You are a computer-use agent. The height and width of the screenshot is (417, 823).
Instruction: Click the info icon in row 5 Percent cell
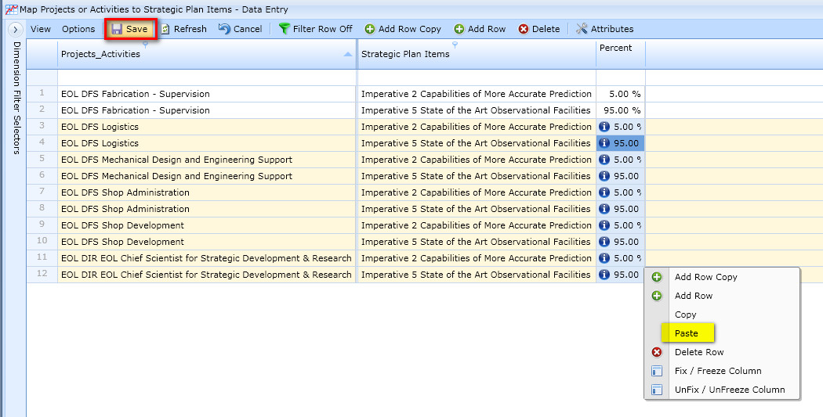click(604, 160)
